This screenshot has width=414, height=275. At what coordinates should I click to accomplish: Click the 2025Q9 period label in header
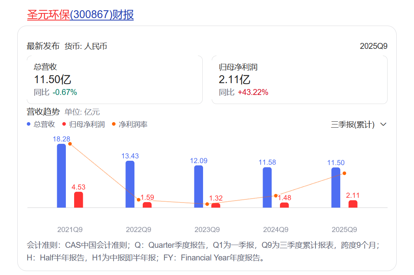(374, 46)
